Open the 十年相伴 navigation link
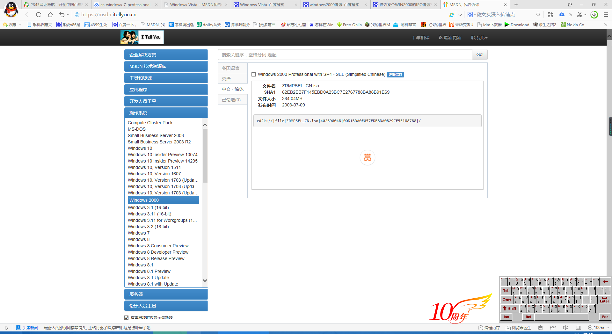Screen dimensions: 612x334 pos(420,38)
